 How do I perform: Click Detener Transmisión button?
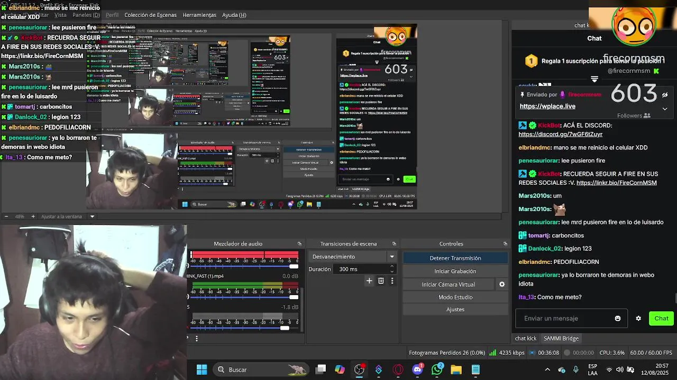point(455,258)
